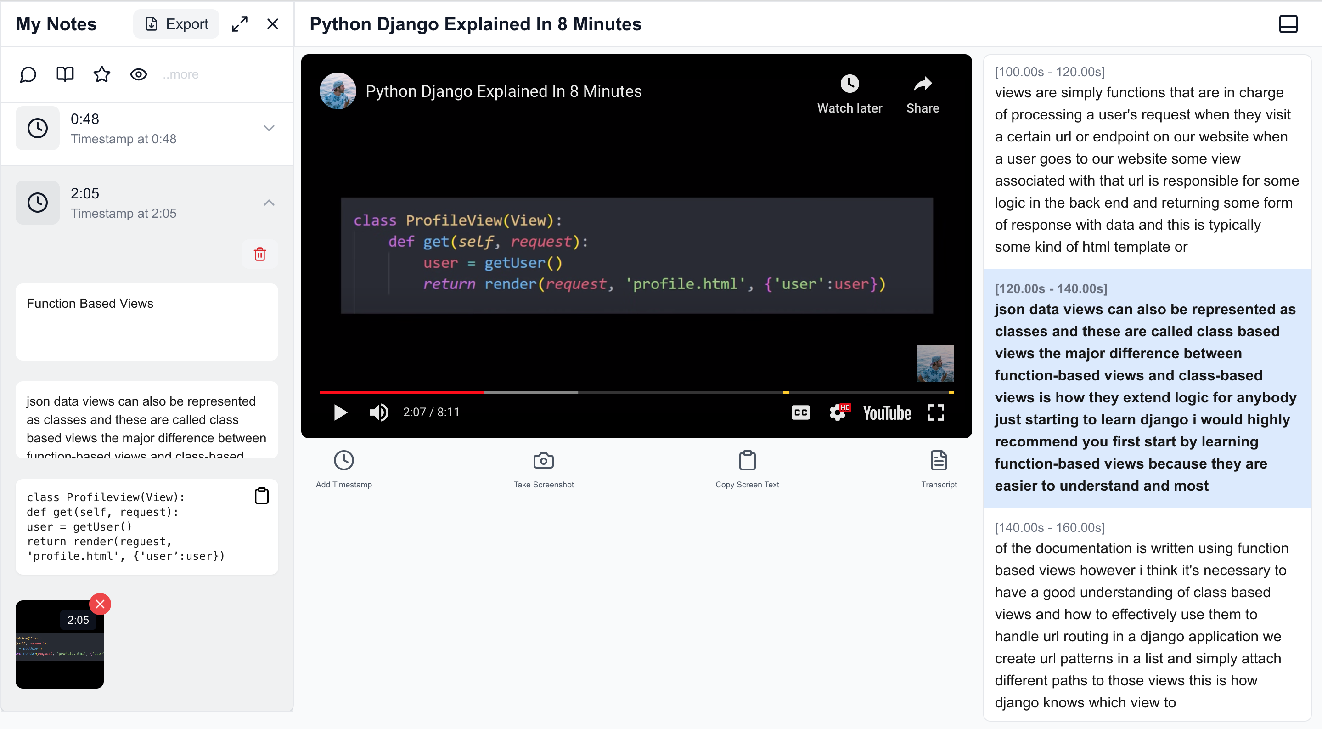The height and width of the screenshot is (729, 1322).
Task: Click the Add Timestamp icon
Action: (x=344, y=461)
